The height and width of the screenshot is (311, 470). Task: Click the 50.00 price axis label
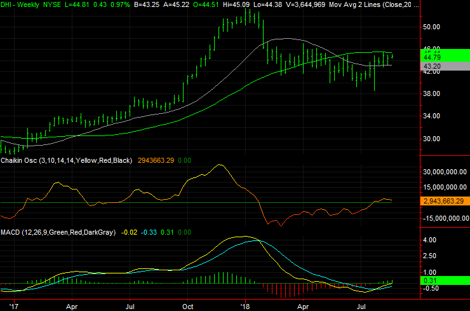(x=431, y=27)
